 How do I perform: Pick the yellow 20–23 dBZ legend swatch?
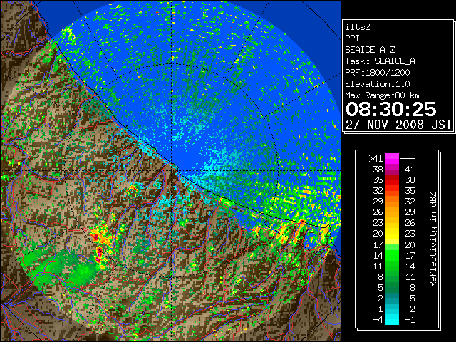(x=392, y=234)
